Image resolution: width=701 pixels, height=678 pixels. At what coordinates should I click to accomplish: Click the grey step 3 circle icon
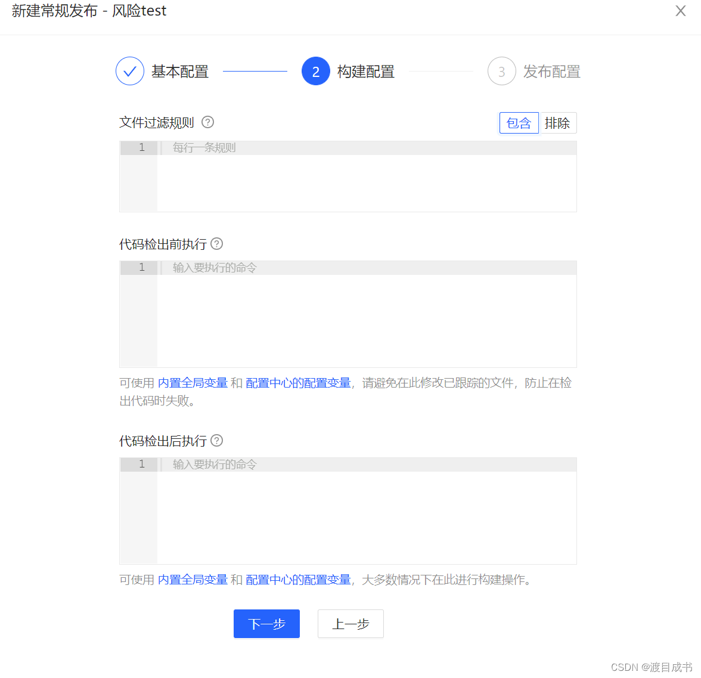501,71
